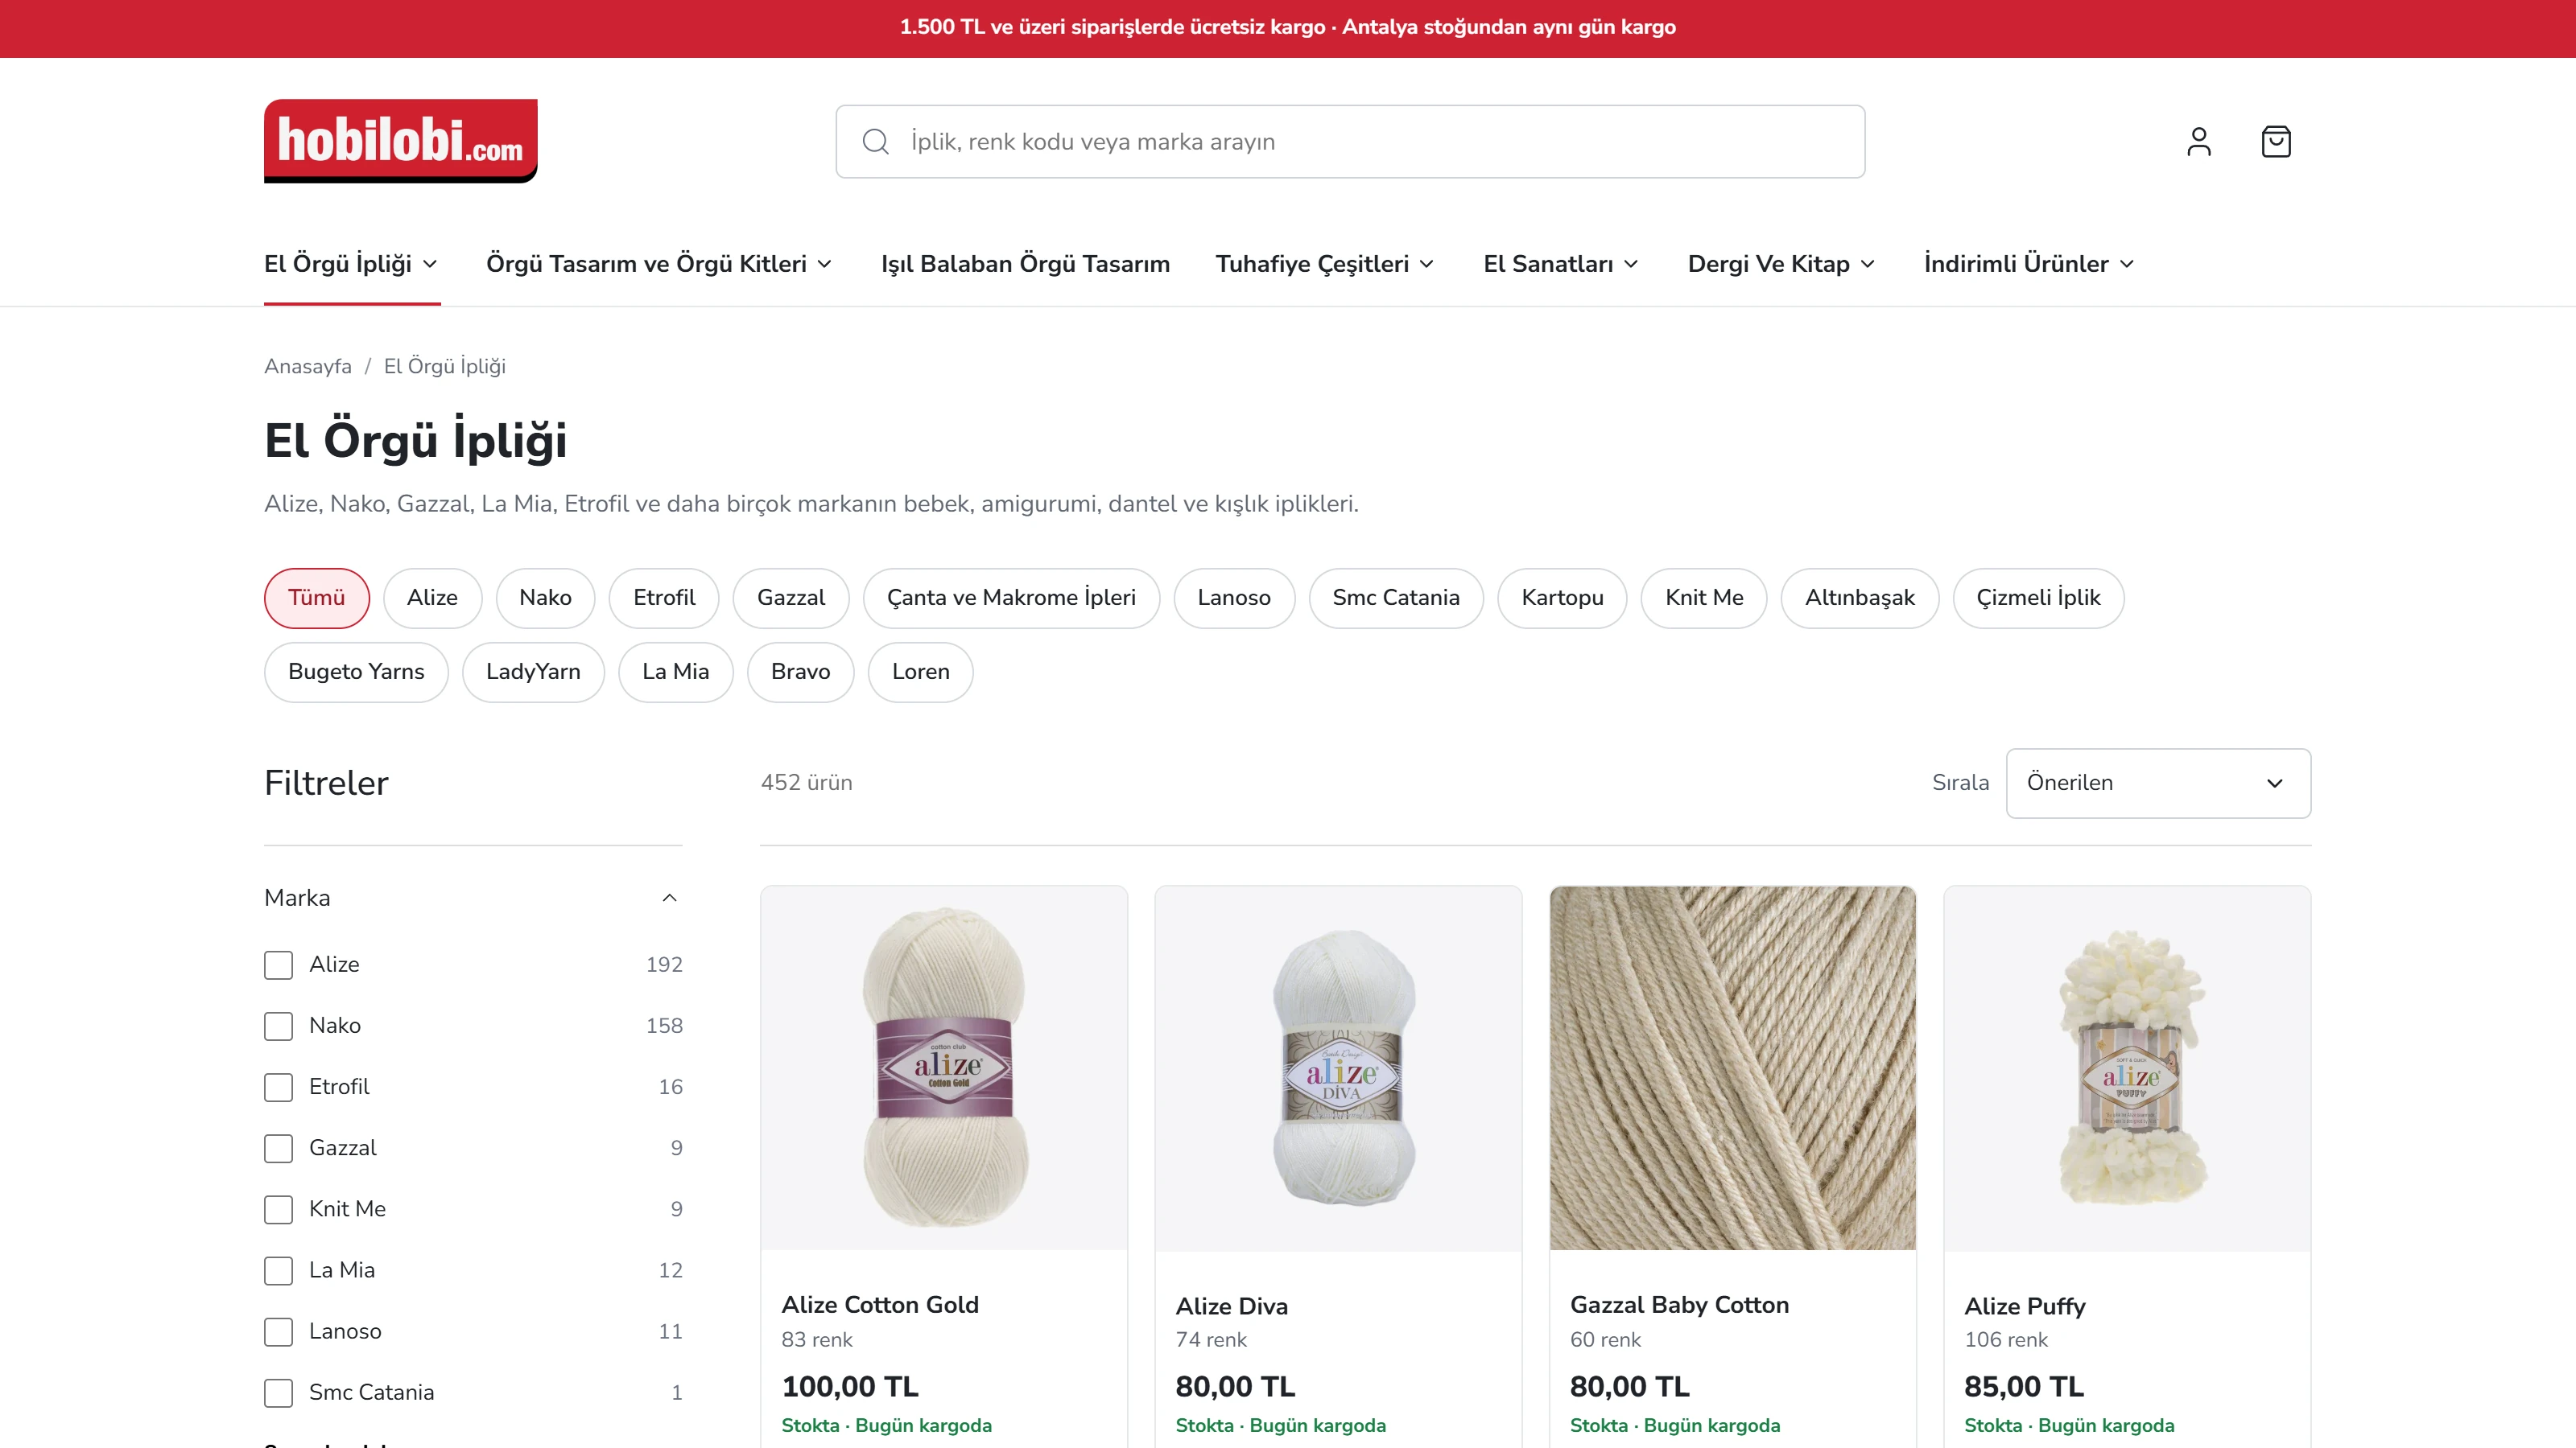Select the Alize brand chip
This screenshot has height=1448, width=2576.
click(432, 598)
